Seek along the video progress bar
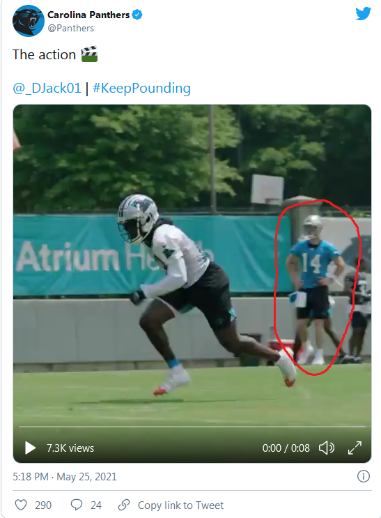Viewport: 381px width, 518px height. pos(192,427)
